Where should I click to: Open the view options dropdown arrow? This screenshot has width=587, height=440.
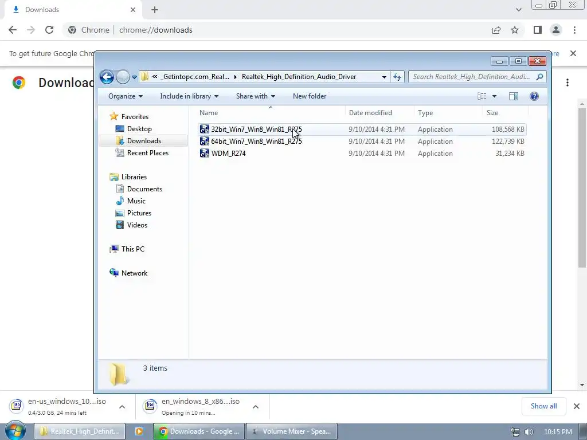point(494,96)
